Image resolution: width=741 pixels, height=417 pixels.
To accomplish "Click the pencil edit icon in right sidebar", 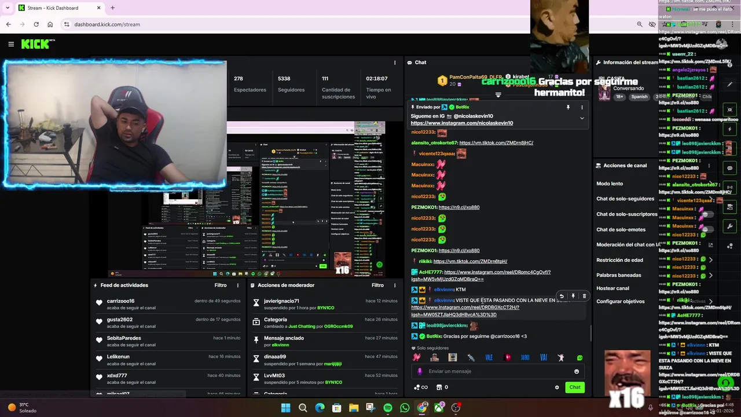I will coord(730,84).
